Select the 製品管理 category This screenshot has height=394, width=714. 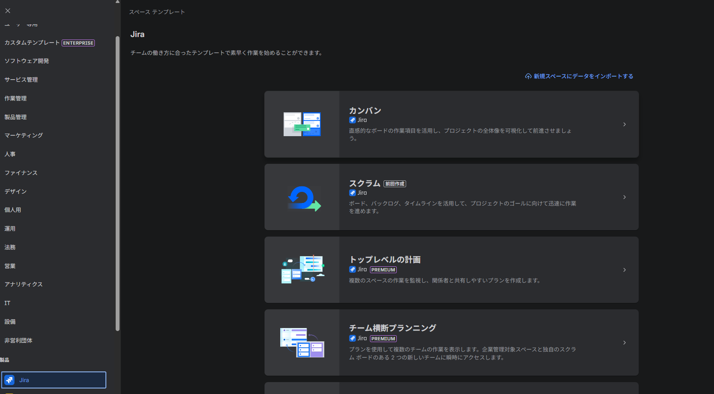tap(16, 117)
